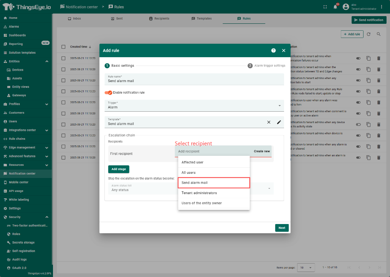Click the help icon in Add rule dialog

coord(273,51)
